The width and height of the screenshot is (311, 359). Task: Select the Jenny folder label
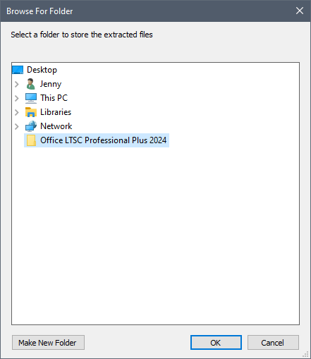51,84
